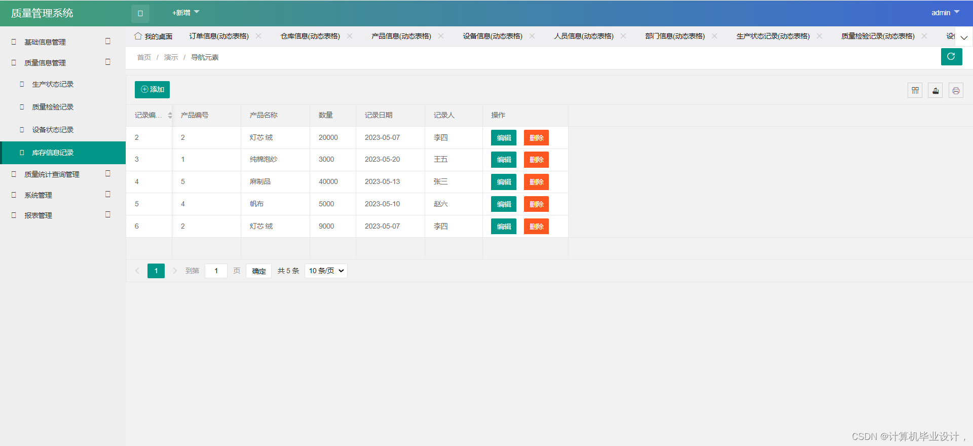Viewport: 973px width, 446px height.
Task: Edit the 纯棉泡纱 record
Action: click(504, 160)
